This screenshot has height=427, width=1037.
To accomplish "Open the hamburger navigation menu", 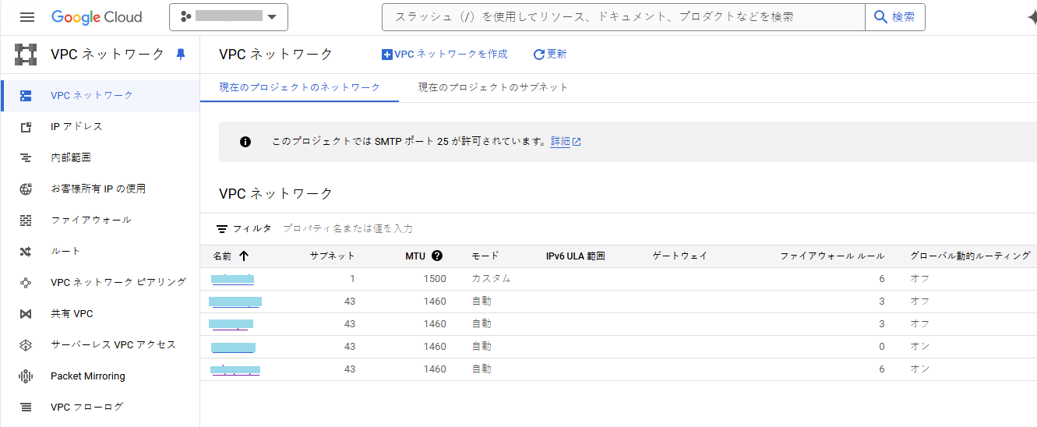I will (x=27, y=17).
